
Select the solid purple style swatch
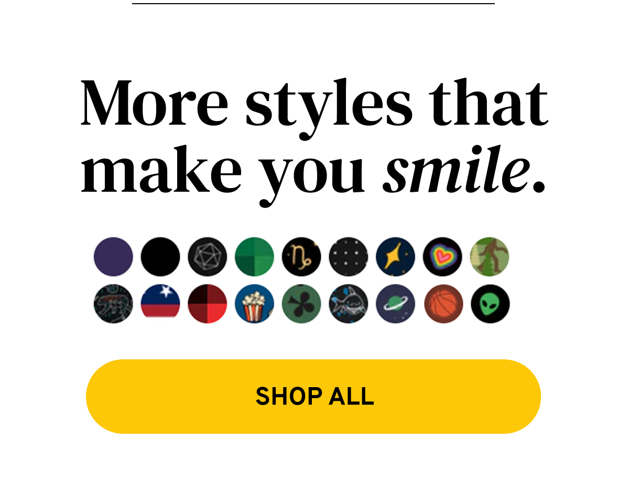click(113, 257)
